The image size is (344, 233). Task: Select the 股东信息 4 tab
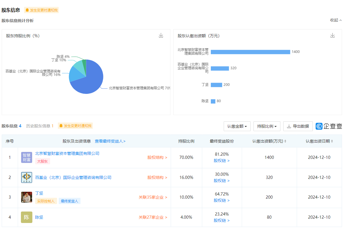[x=11, y=126]
